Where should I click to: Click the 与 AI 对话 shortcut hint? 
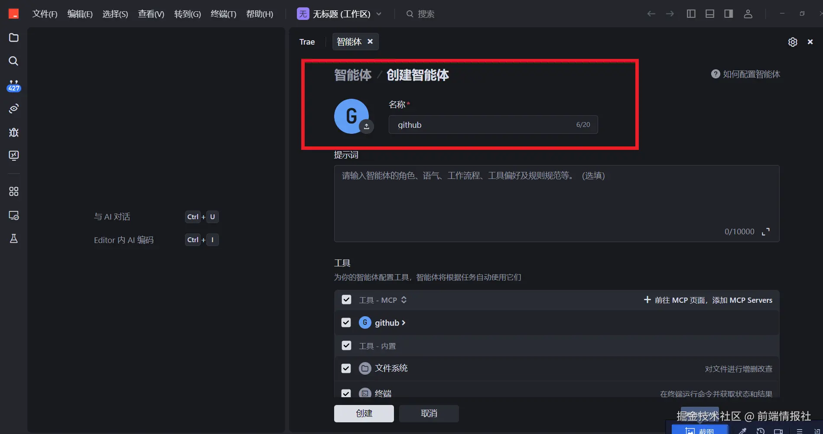point(112,217)
